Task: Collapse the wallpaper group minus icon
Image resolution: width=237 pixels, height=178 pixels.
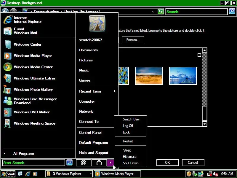Action: coord(199,55)
